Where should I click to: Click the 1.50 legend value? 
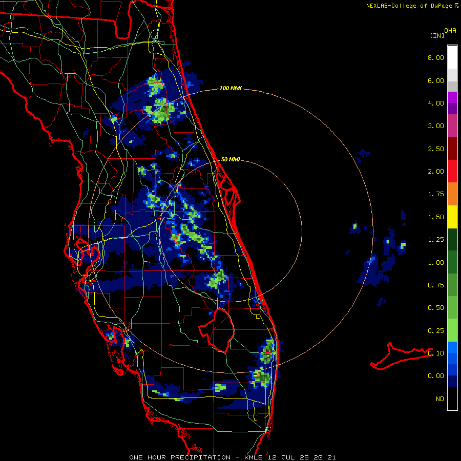436,217
